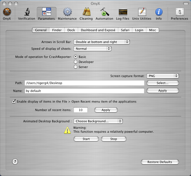The height and width of the screenshot is (176, 191).
Task: Click the yellow warning triangle icon
Action: [67, 130]
